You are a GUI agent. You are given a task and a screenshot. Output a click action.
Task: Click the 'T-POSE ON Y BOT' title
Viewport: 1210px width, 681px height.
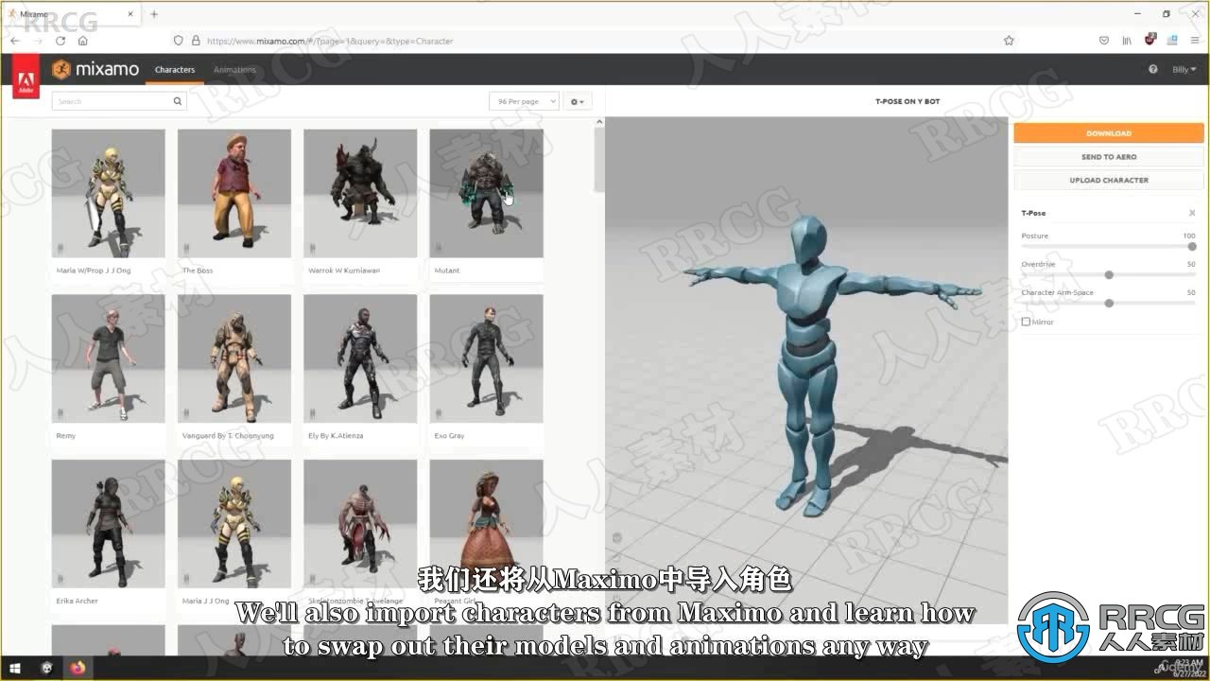pyautogui.click(x=907, y=101)
